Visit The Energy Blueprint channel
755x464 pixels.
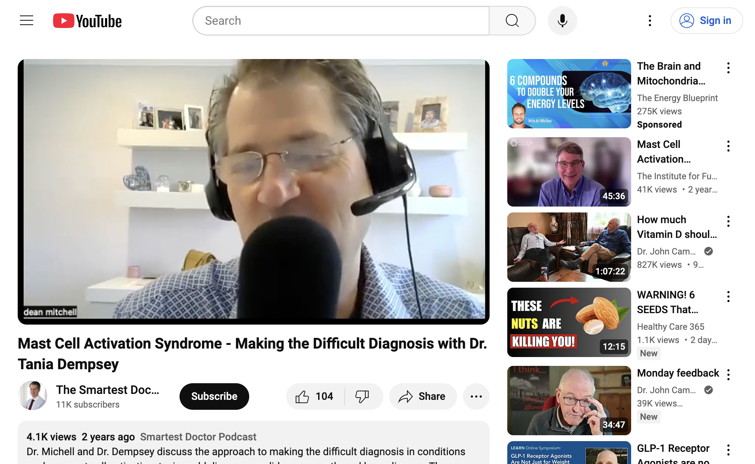677,98
